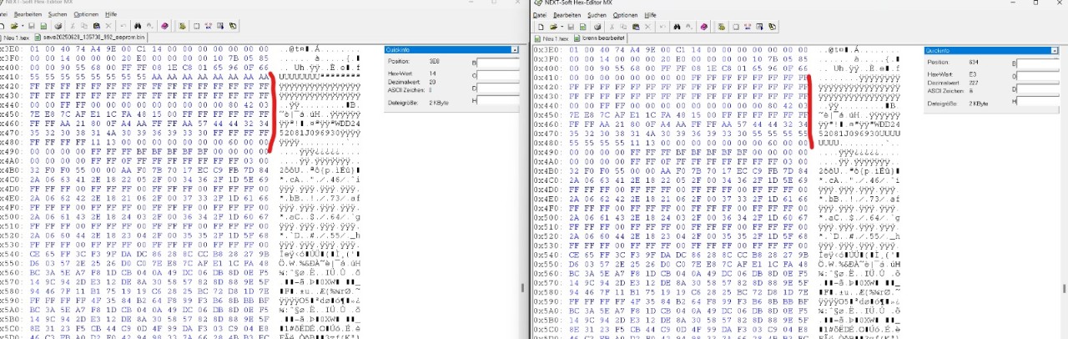Click the binoculars search icon in left editor
The width and height of the screenshot is (1068, 339).
[136, 27]
